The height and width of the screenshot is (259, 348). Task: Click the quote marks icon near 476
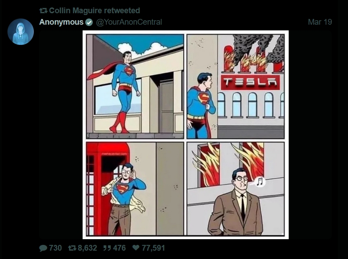(x=107, y=248)
